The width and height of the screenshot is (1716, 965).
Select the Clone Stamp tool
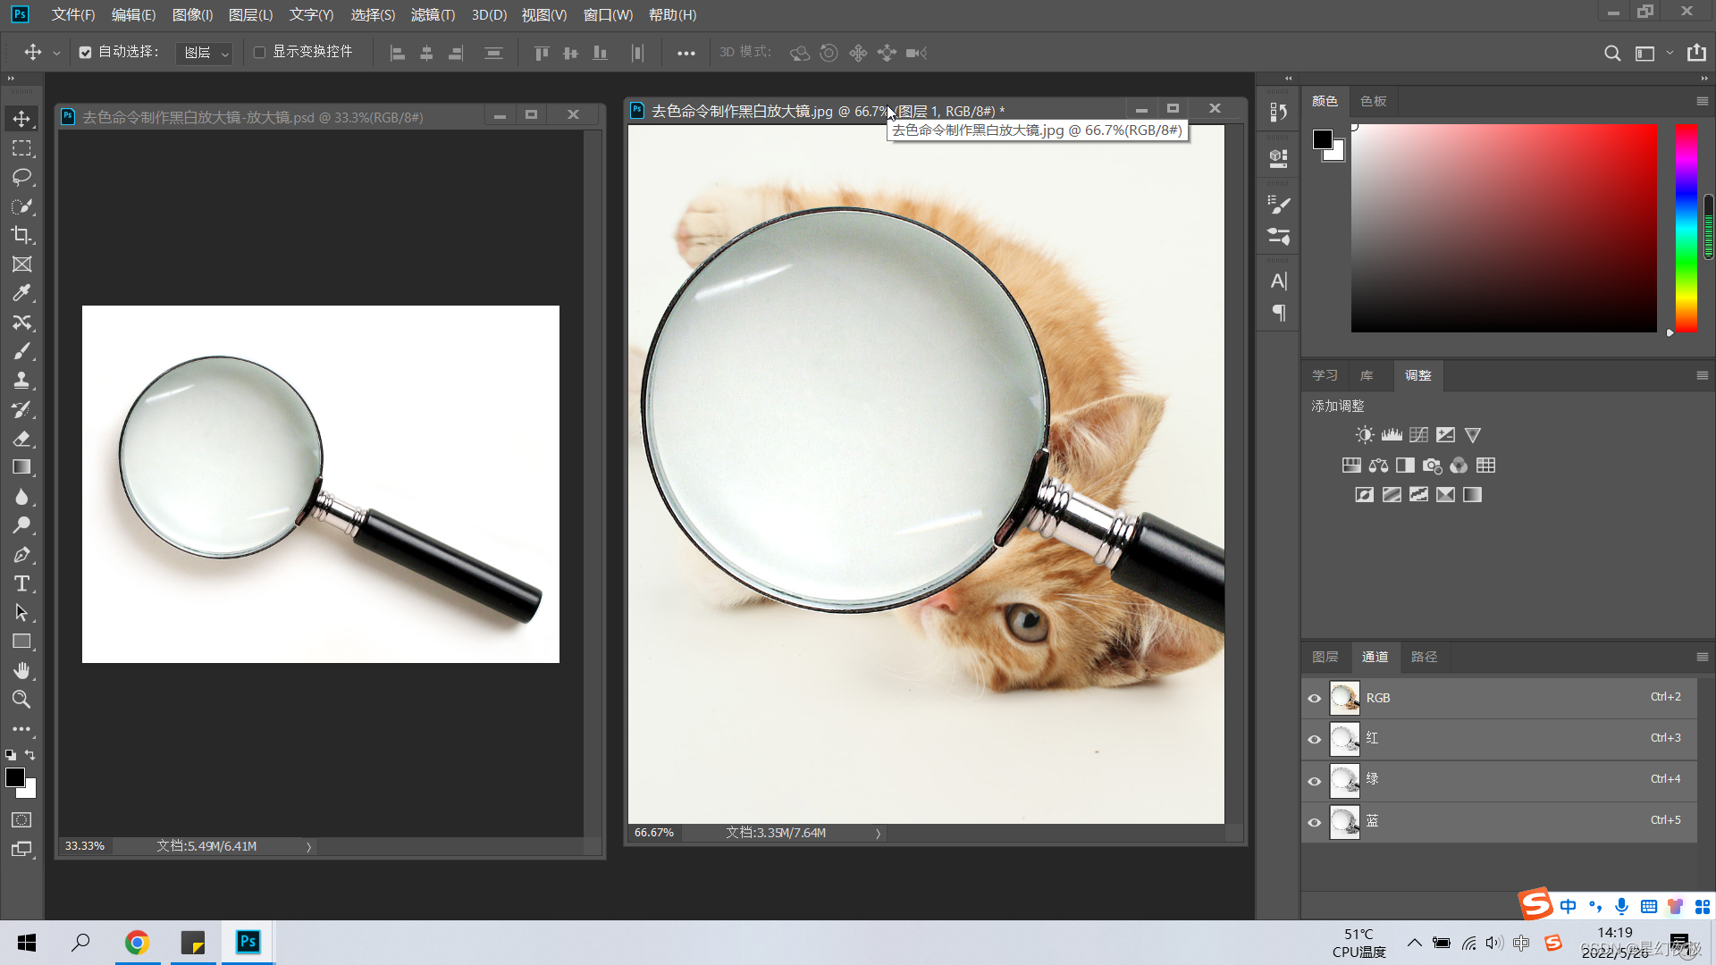click(x=21, y=381)
